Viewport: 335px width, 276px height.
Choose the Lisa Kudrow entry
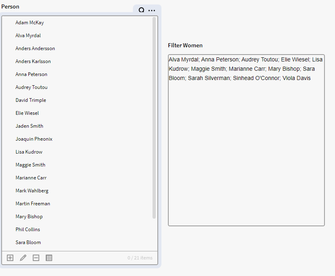(x=29, y=152)
